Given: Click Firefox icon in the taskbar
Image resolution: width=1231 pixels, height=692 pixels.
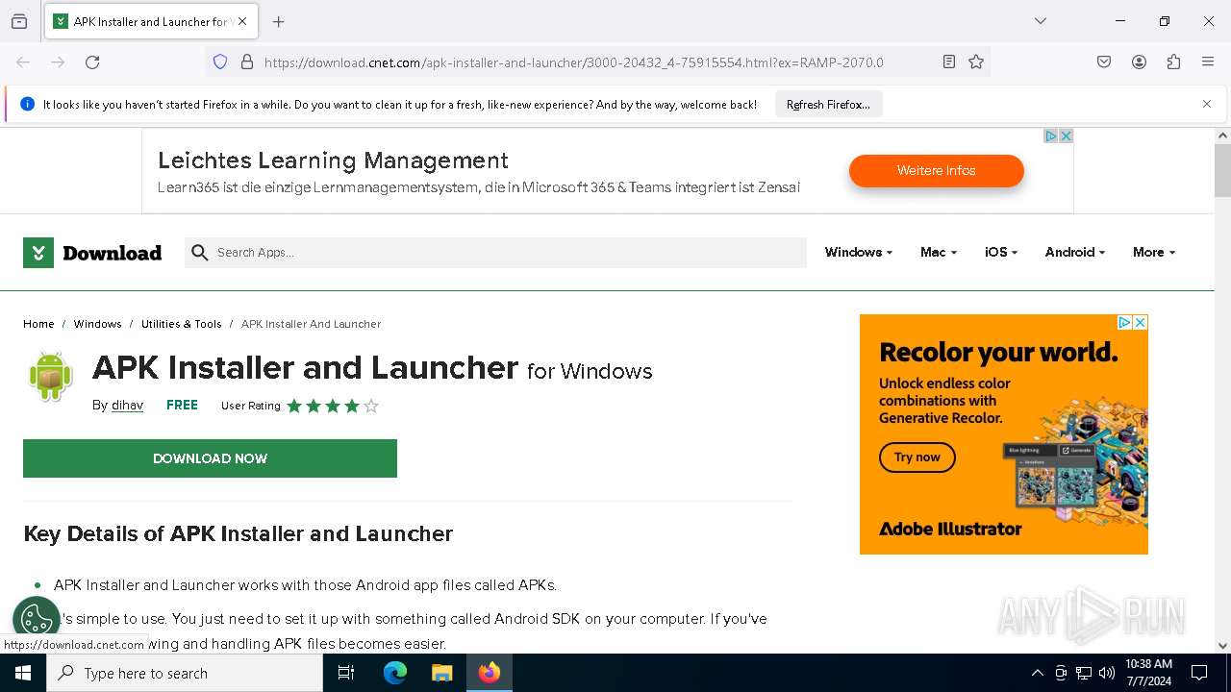Looking at the screenshot, I should pyautogui.click(x=490, y=673).
